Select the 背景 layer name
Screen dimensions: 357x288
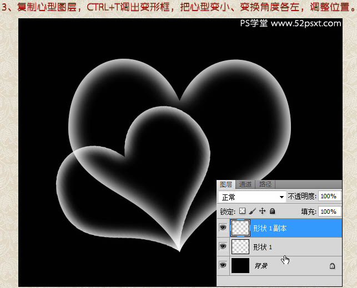[261, 266]
